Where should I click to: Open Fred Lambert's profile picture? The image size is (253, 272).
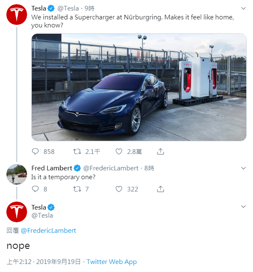16,174
